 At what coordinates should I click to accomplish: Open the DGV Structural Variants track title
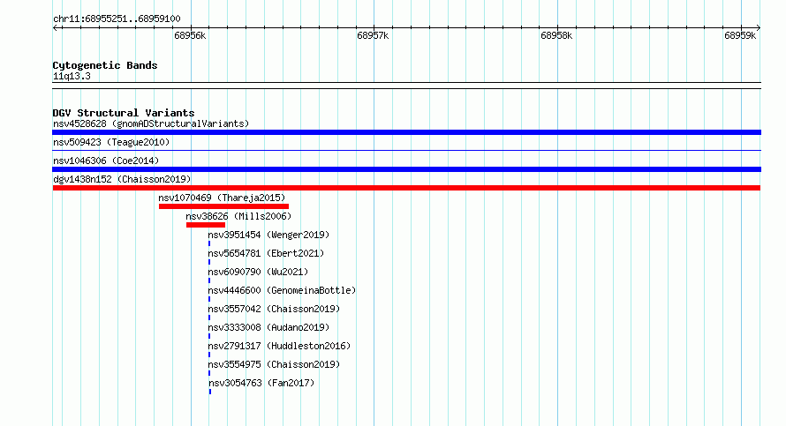point(124,113)
